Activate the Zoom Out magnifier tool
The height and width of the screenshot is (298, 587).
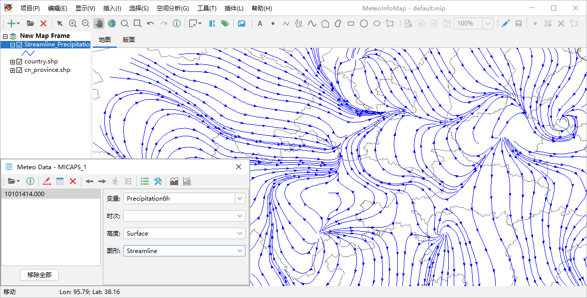85,23
